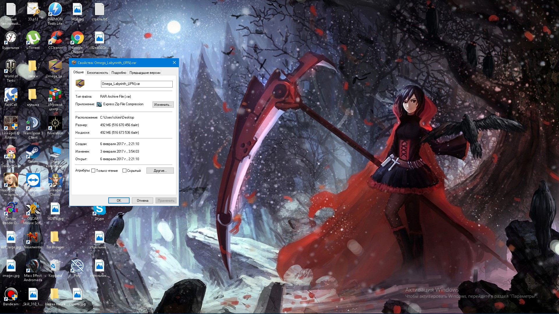Click the RAR Archive File (.rar) type text

point(116,97)
